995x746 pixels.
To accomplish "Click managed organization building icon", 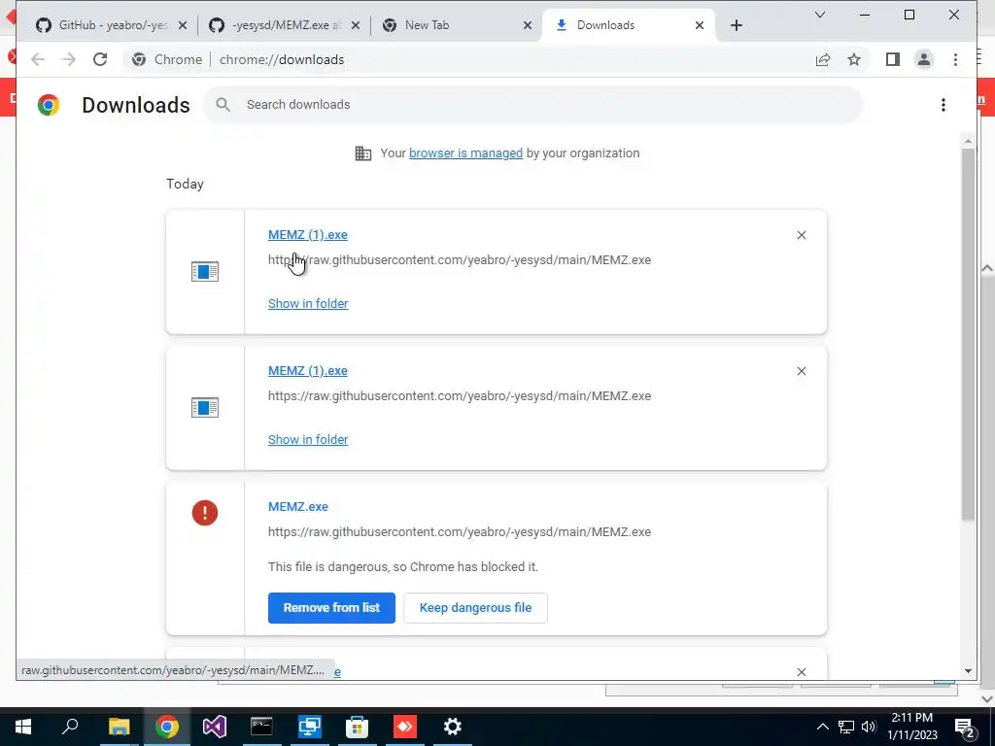I will click(x=363, y=153).
